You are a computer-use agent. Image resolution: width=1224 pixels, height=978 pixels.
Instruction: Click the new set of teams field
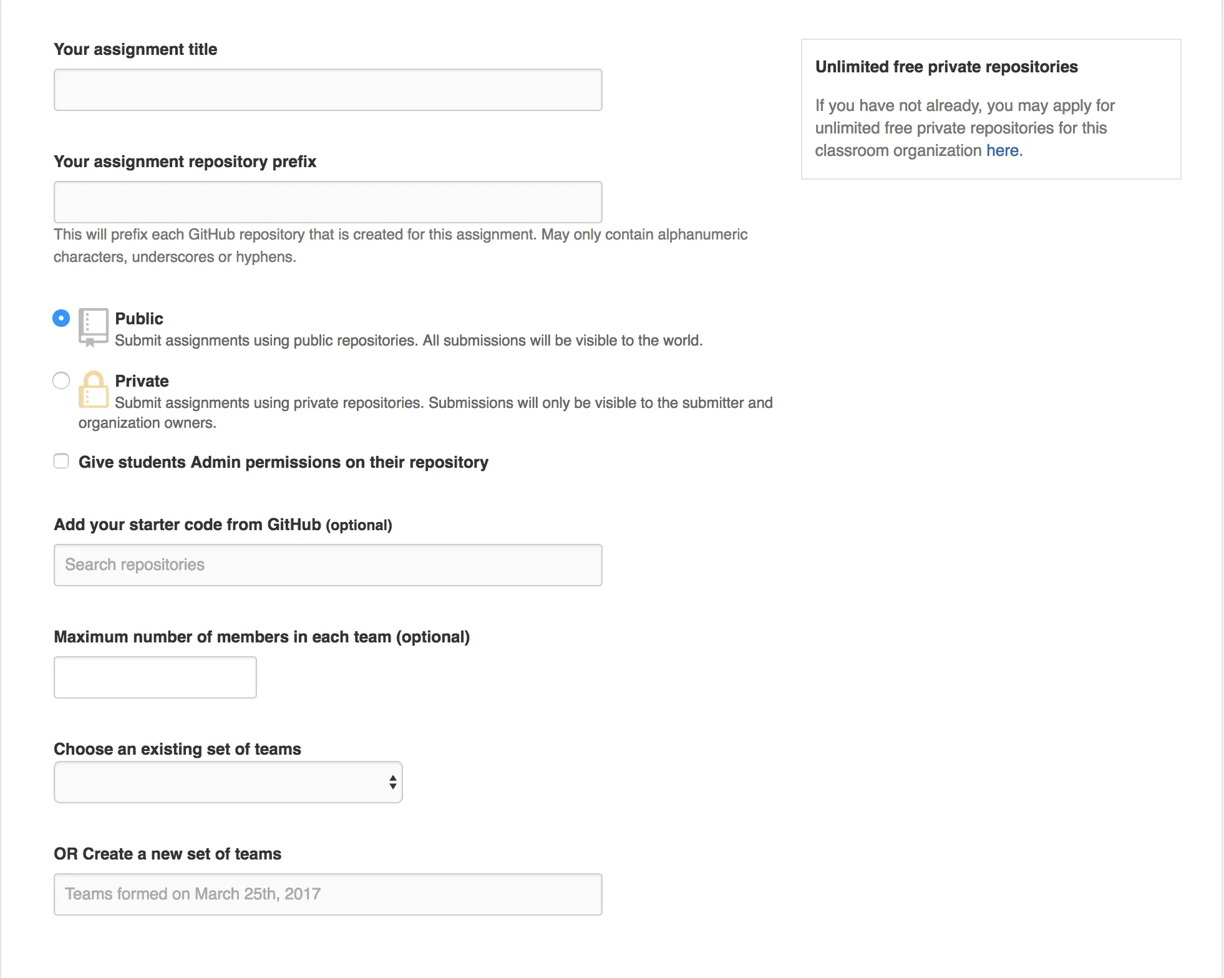pos(328,894)
